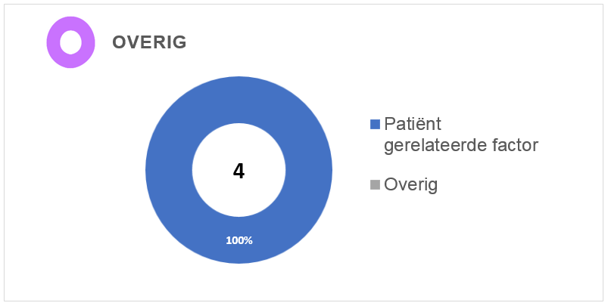This screenshot has width=608, height=306.
Task: Select the OVERIG chart title
Action: tap(149, 42)
